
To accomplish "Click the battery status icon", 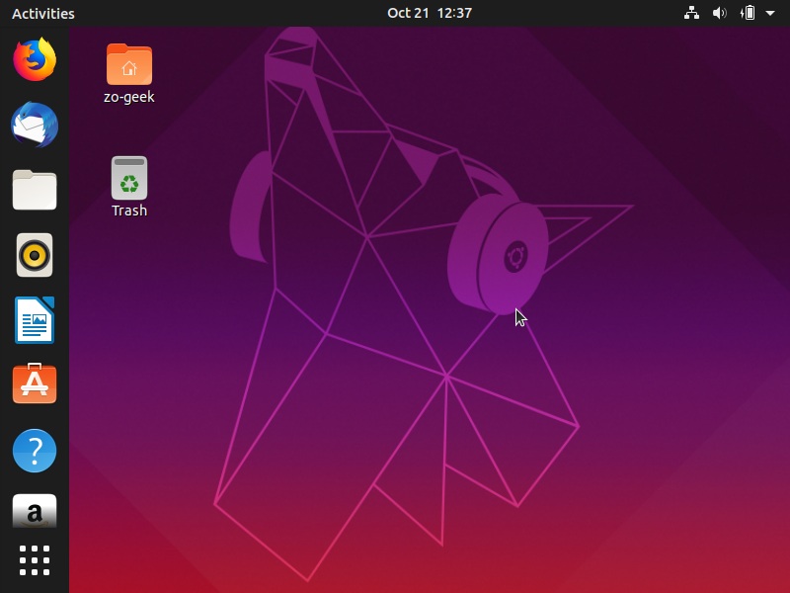I will click(748, 13).
